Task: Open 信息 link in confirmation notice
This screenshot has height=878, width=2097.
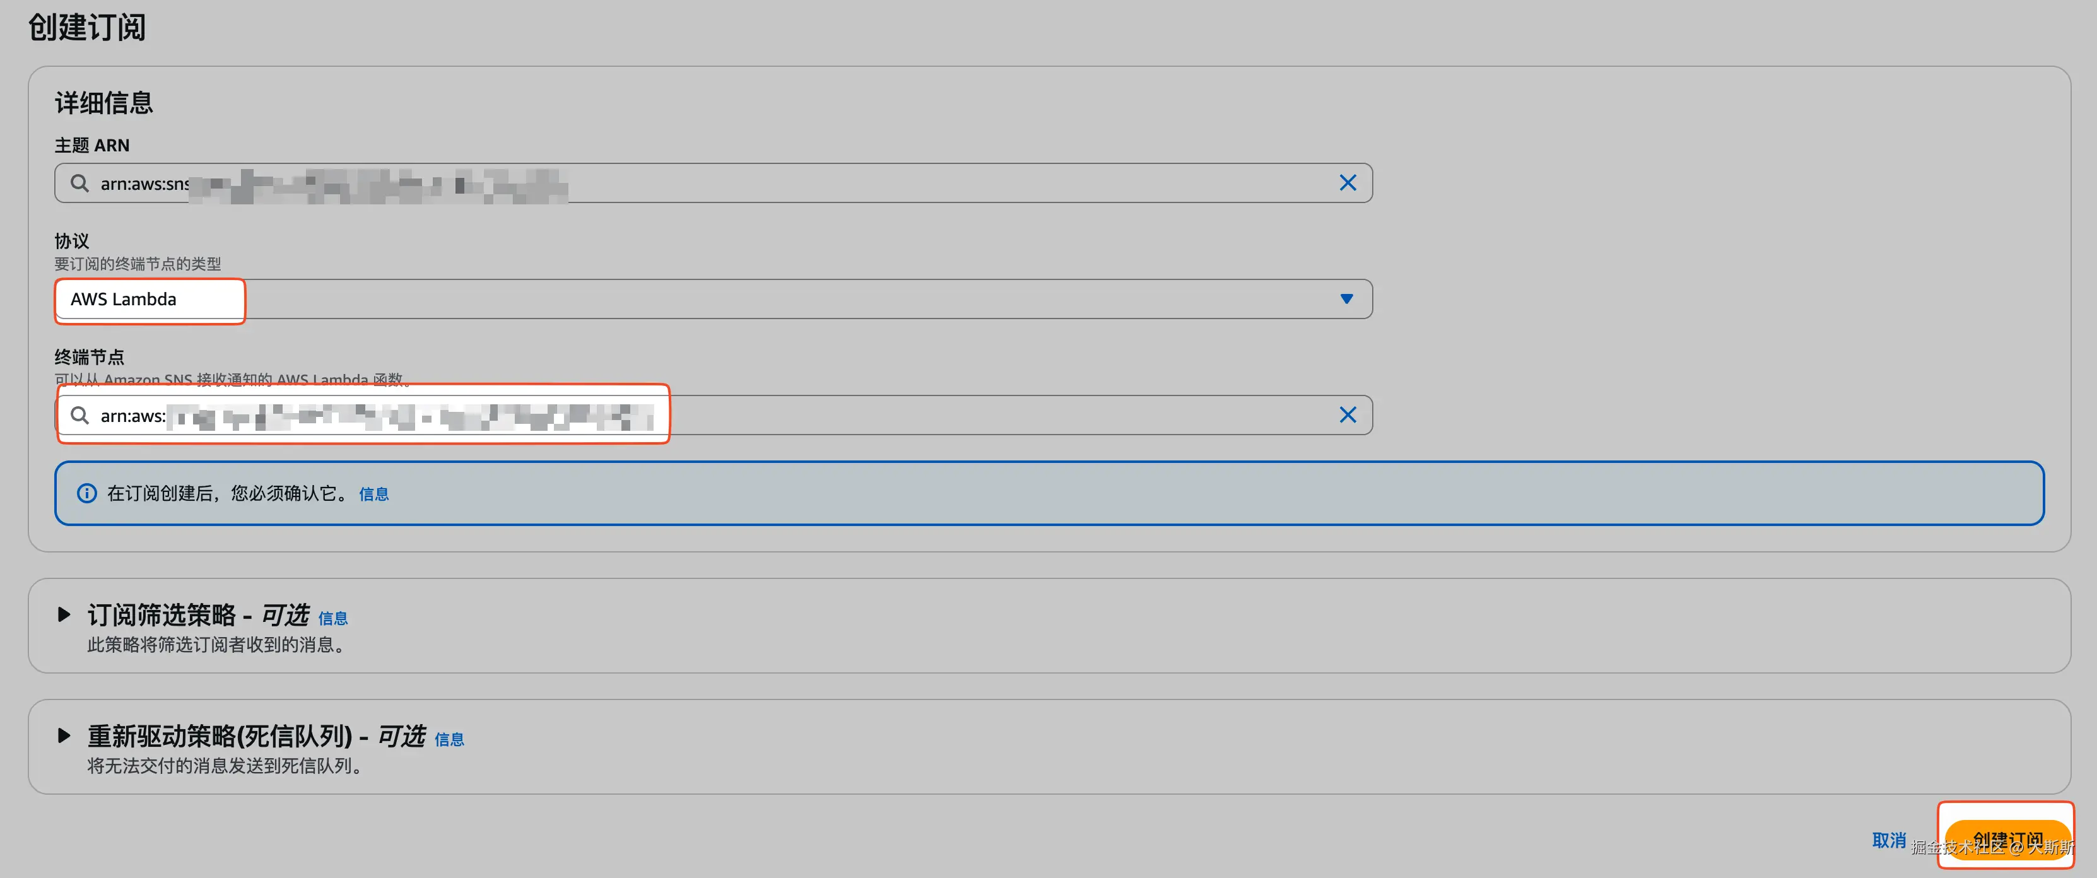Action: pyautogui.click(x=373, y=494)
